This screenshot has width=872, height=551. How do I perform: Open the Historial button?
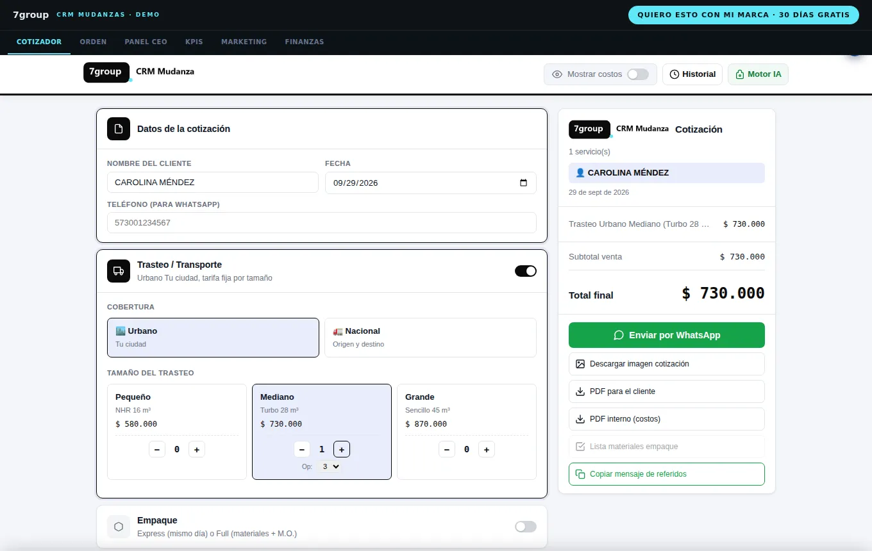point(692,74)
